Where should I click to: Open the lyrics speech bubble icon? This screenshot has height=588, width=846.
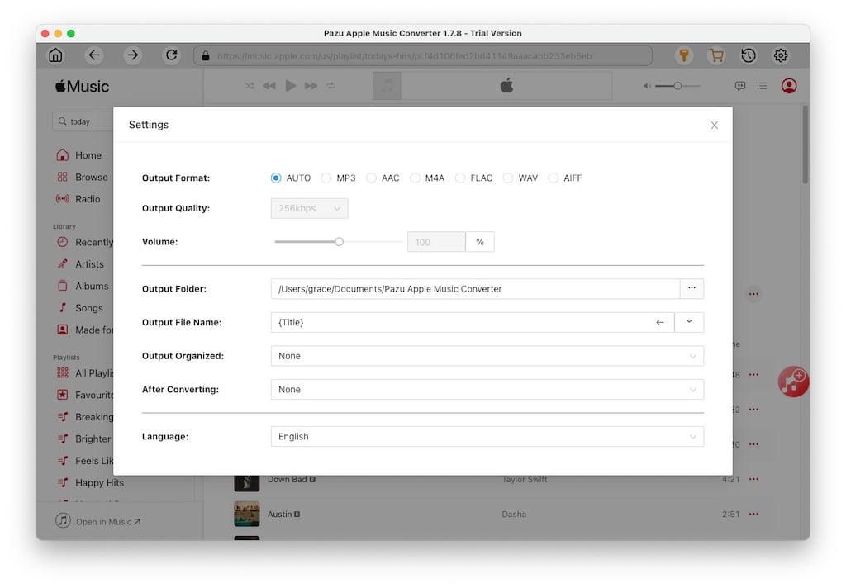(x=740, y=86)
